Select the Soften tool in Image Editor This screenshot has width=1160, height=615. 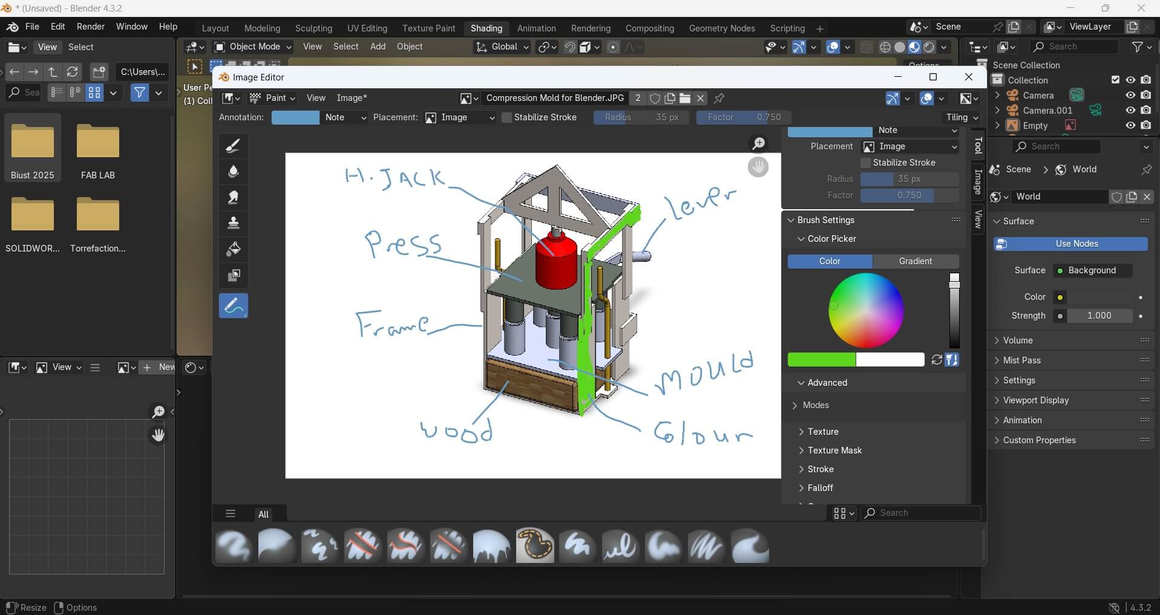pos(233,172)
